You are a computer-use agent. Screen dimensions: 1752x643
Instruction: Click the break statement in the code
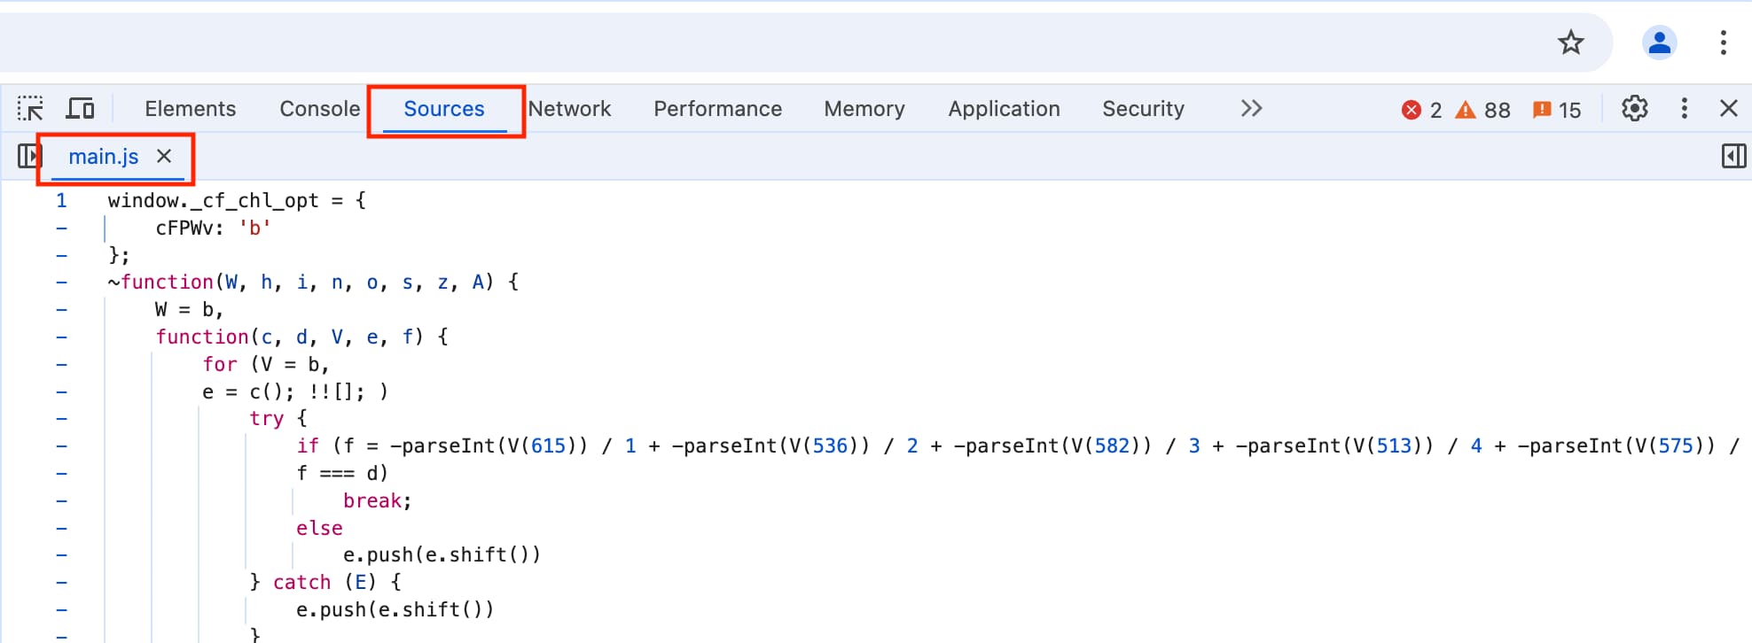[x=374, y=500]
